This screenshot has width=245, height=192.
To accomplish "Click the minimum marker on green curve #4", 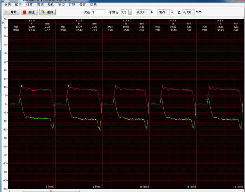I will (194, 129).
